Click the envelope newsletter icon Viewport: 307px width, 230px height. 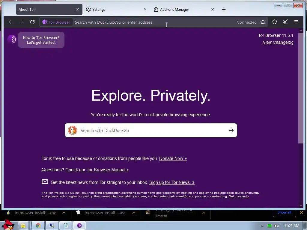[x=45, y=182]
